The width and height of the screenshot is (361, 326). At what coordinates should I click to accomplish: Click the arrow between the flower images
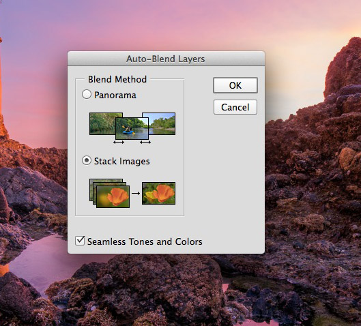point(136,193)
